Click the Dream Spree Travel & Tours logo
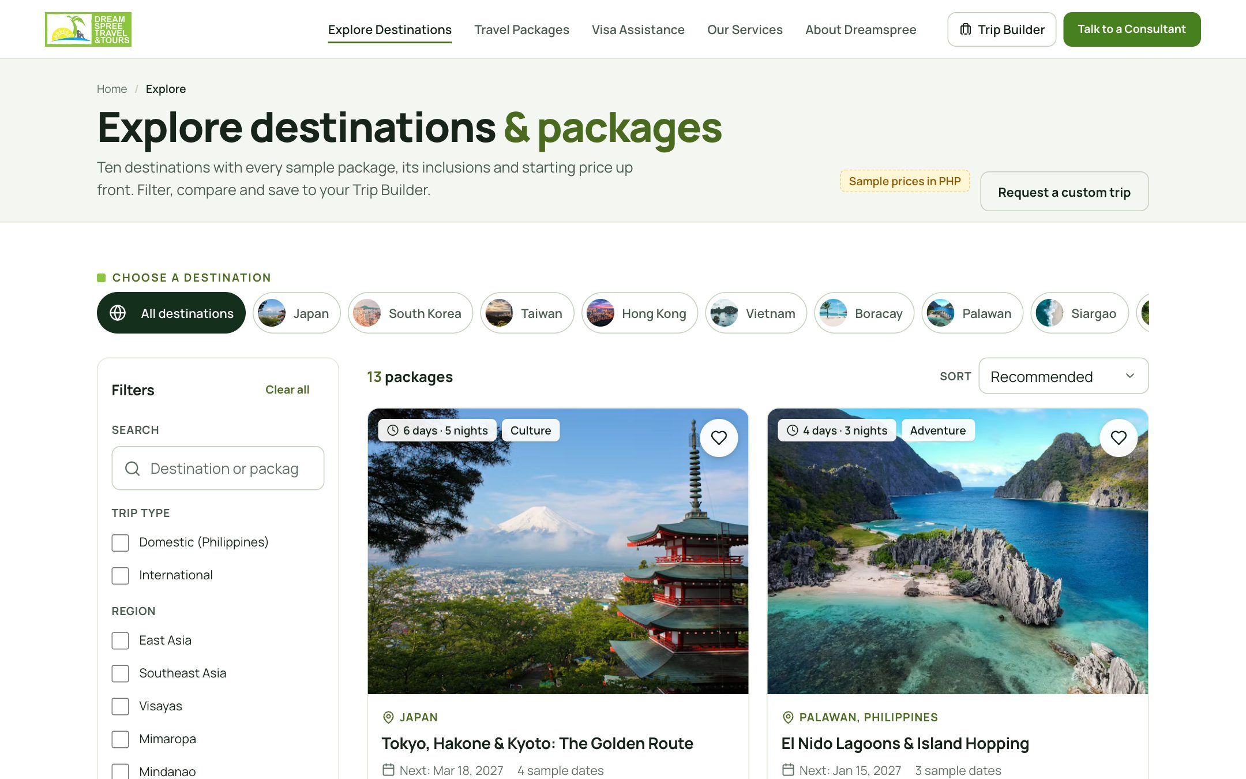This screenshot has width=1246, height=779. coord(88,29)
